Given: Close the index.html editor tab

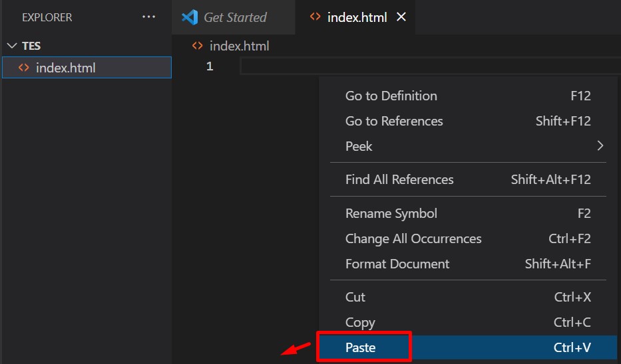Looking at the screenshot, I should pyautogui.click(x=401, y=17).
